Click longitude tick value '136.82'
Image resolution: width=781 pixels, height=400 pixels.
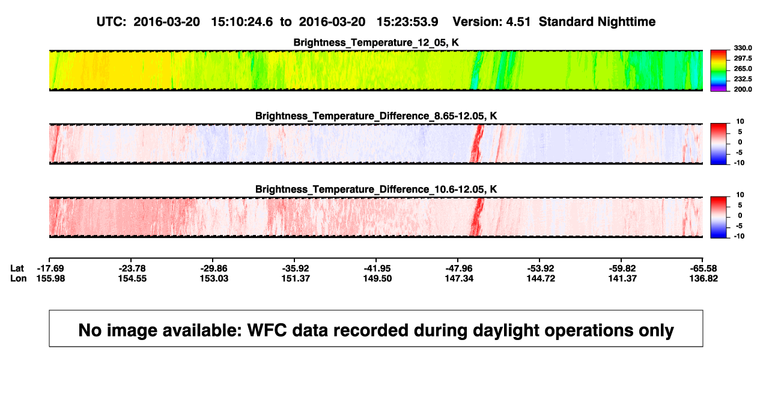point(704,278)
